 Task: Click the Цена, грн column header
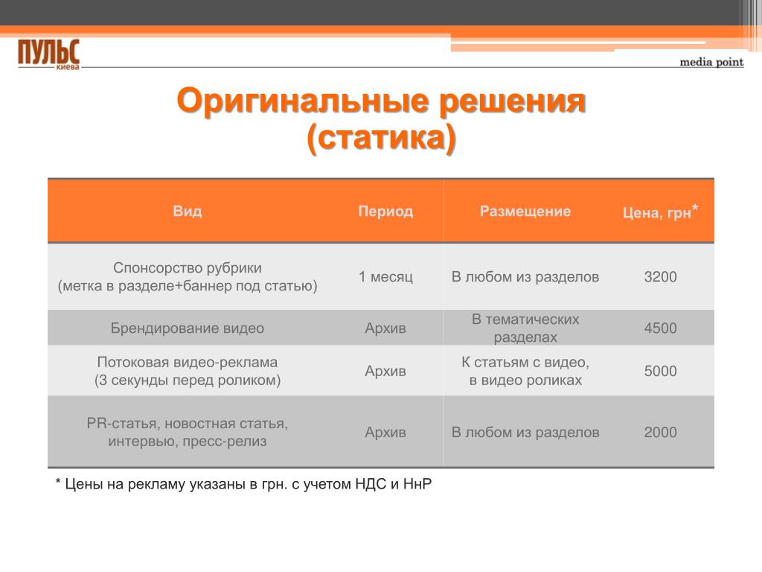click(x=661, y=212)
